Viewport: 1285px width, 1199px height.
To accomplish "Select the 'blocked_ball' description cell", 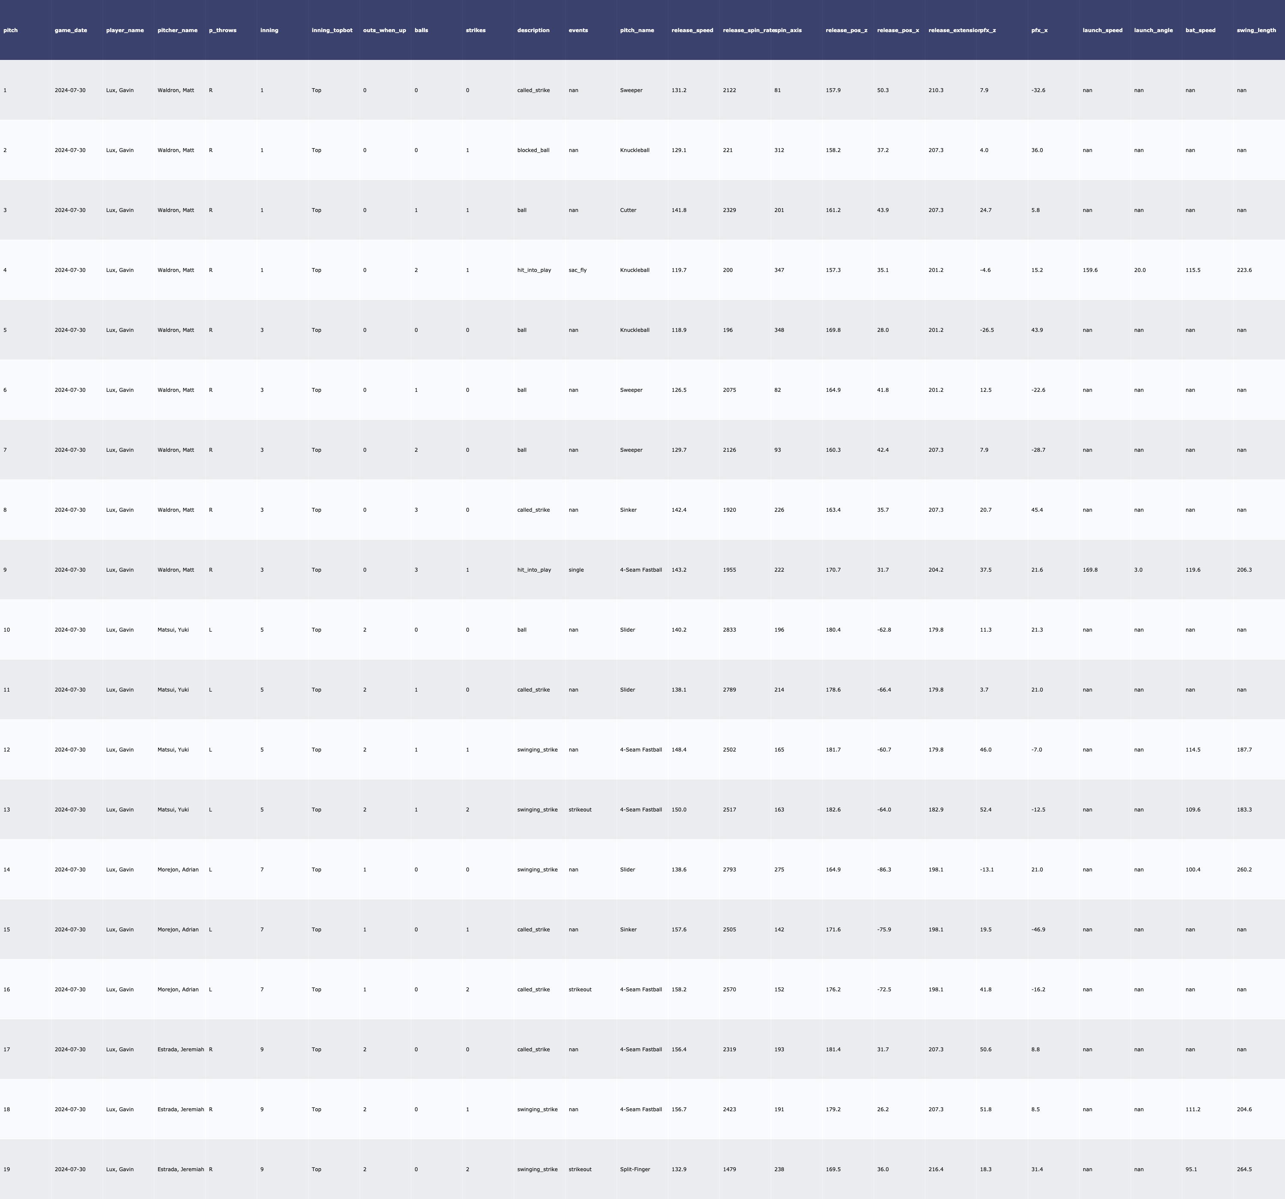I will pos(532,150).
